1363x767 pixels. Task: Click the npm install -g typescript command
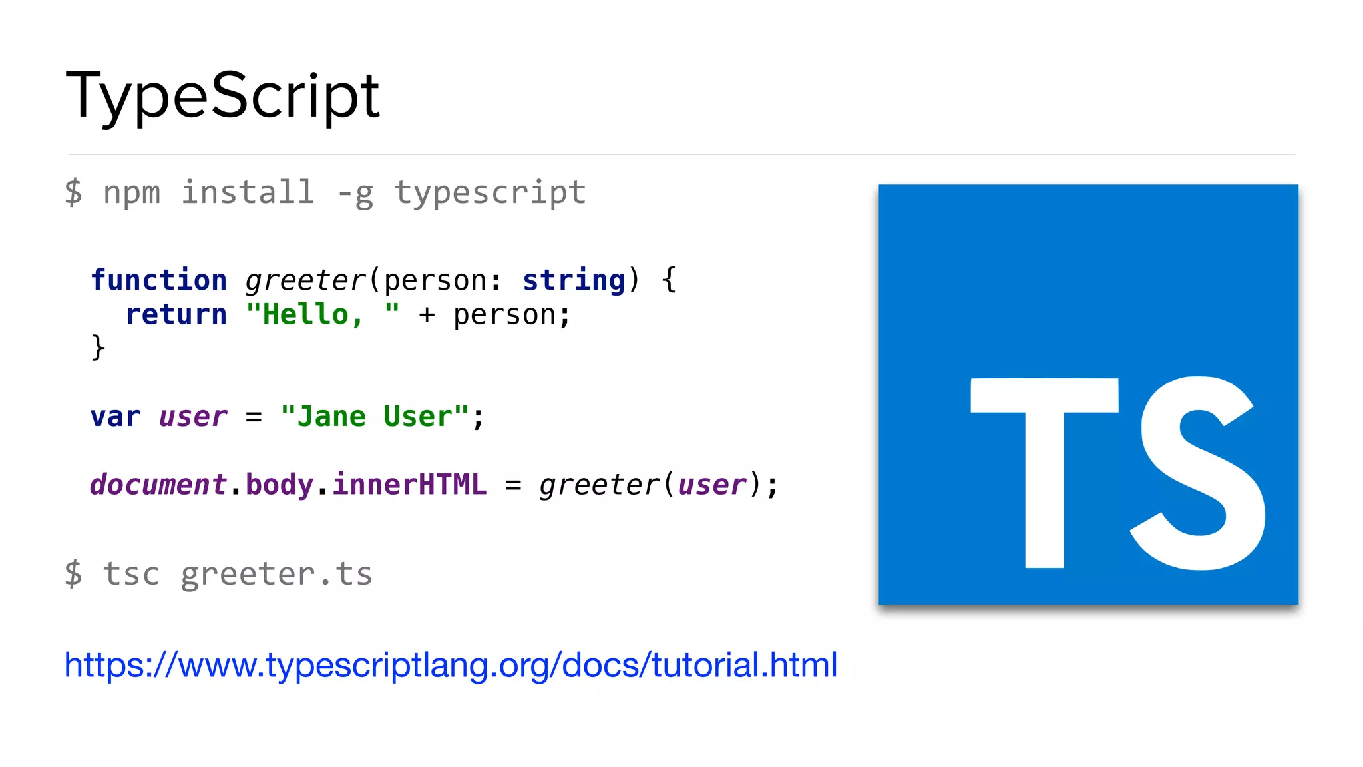[325, 192]
